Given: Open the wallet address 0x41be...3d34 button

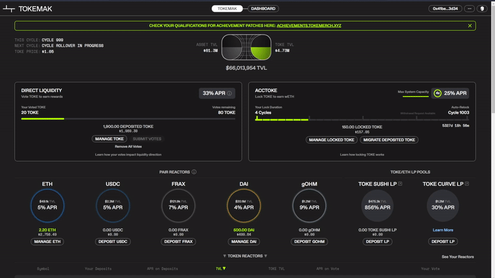Looking at the screenshot, I should [445, 9].
